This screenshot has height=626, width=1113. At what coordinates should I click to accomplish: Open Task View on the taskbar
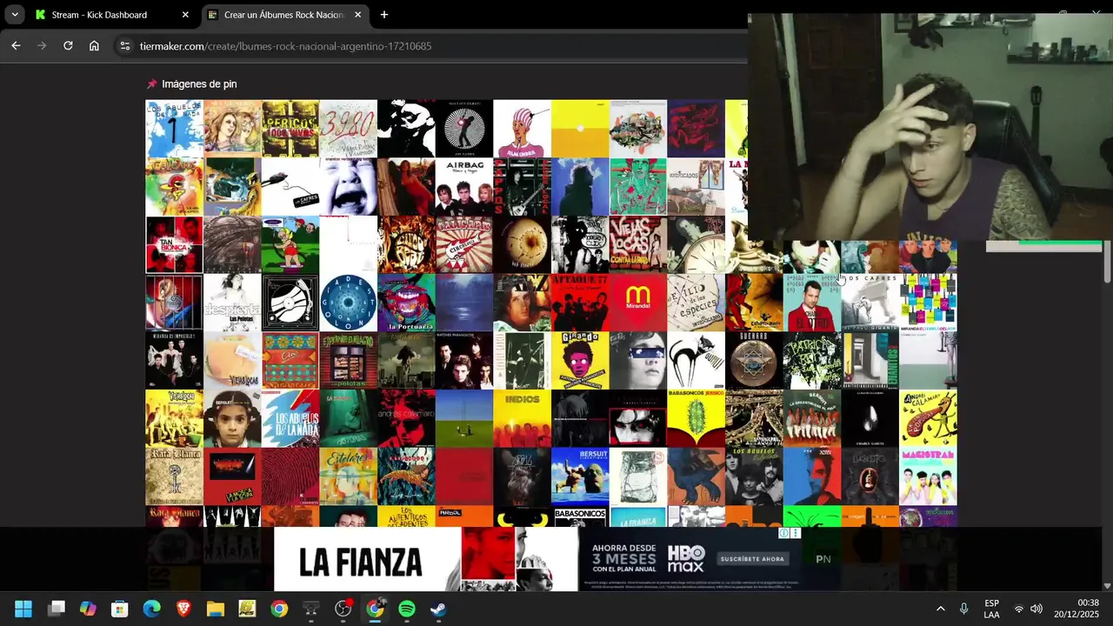57,609
